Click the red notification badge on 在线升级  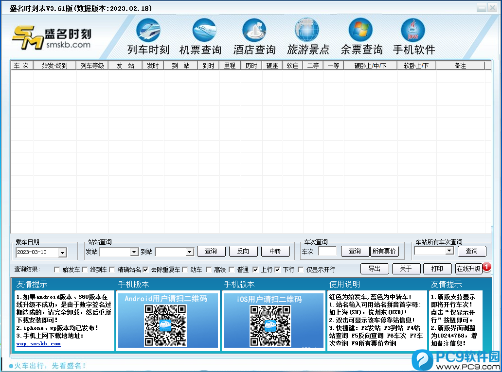point(486,266)
